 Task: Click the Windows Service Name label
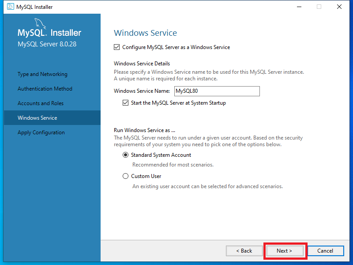(142, 91)
